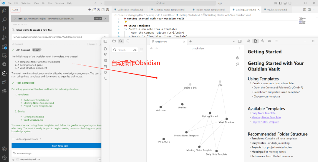Open outline panel in Obsidian right sidebar
Image resolution: width=318 pixels, height=162 pixels.
[x=276, y=41]
